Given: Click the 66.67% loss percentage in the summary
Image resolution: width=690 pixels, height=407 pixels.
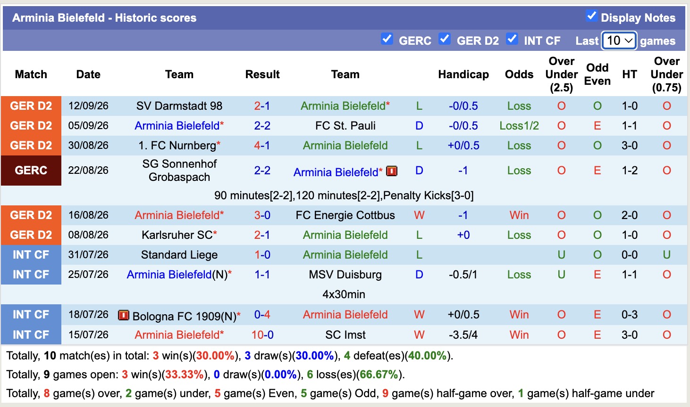Looking at the screenshot, I should click(x=379, y=374).
